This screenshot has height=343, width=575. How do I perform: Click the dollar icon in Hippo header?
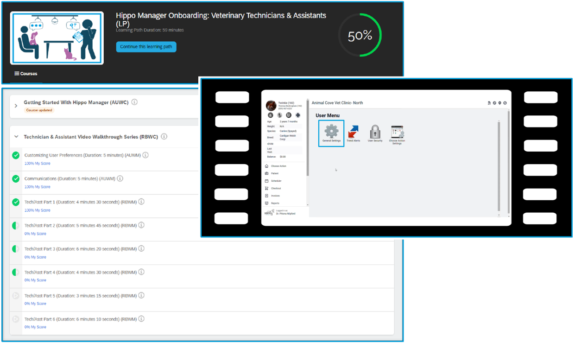(505, 103)
